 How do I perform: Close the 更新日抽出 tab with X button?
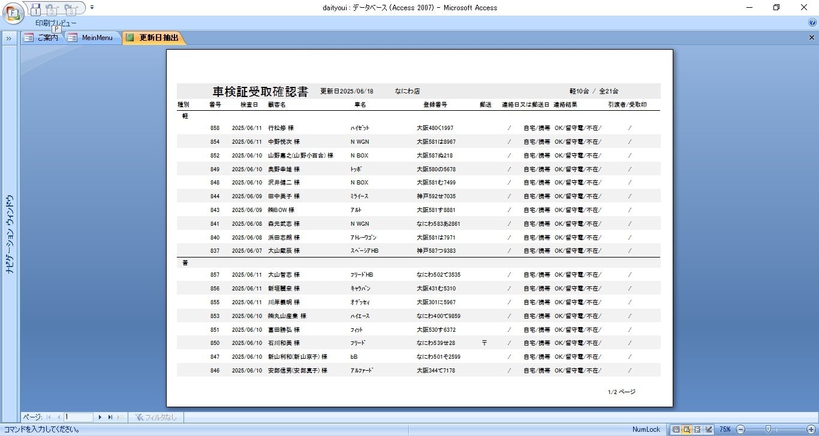(812, 38)
